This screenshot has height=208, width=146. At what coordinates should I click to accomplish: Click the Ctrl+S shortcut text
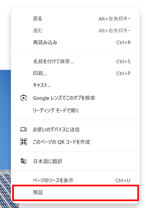(x=123, y=61)
